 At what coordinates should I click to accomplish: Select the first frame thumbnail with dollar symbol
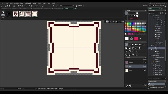pyautogui.click(x=15, y=14)
